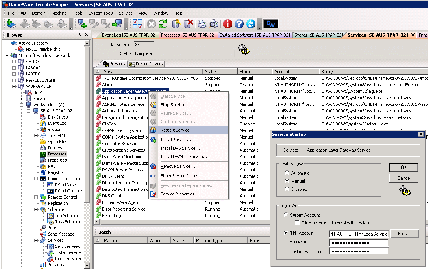Select Printers in the browser tree
The width and height of the screenshot is (428, 269).
click(55, 148)
